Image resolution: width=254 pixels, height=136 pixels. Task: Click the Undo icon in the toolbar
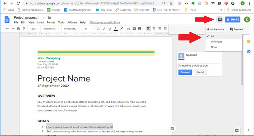coord(7,29)
